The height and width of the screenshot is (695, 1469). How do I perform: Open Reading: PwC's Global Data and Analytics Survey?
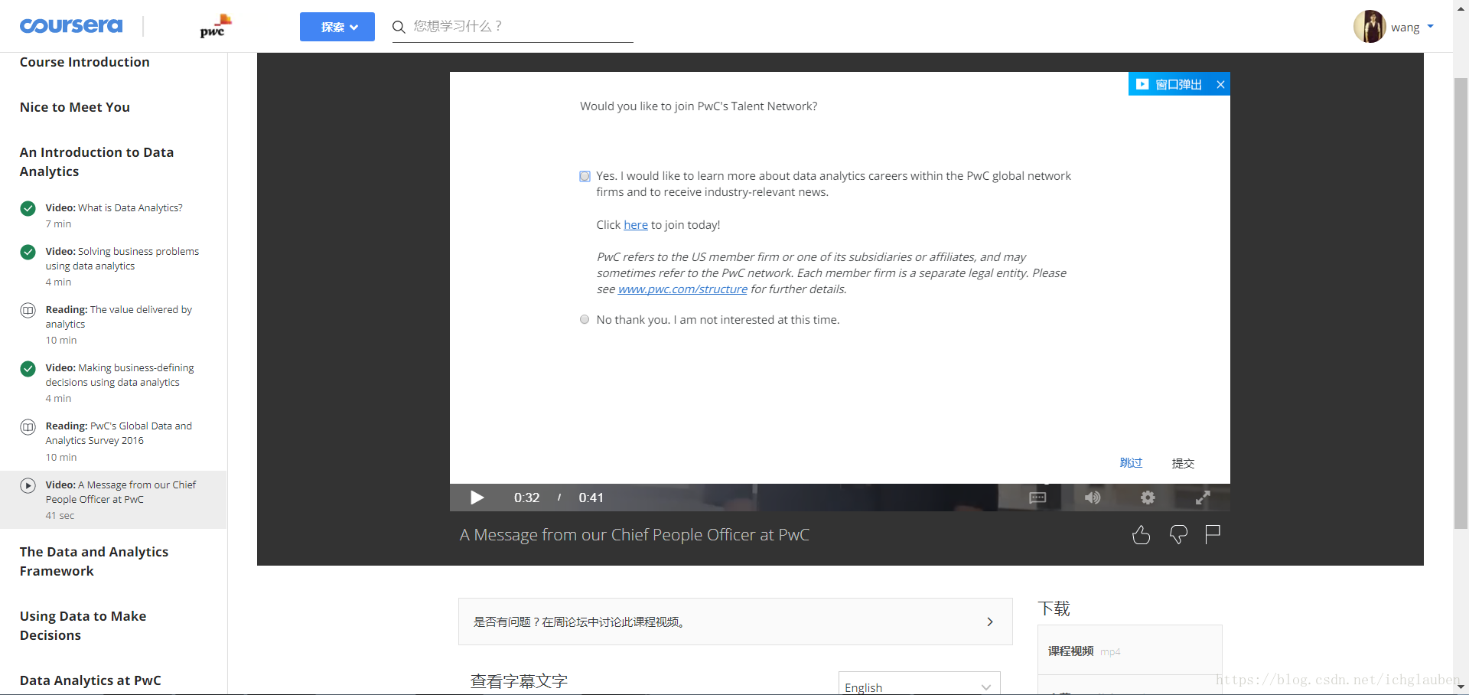click(x=119, y=433)
